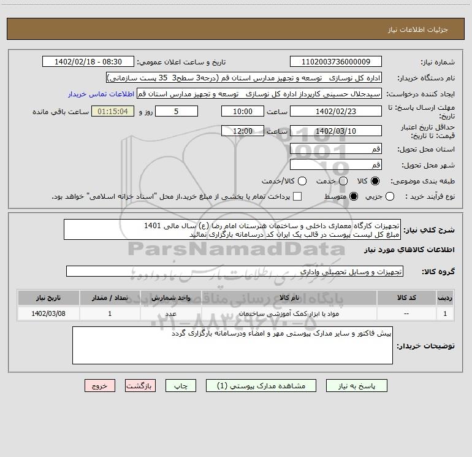Image resolution: width=472 pixels, height=457 pixels.
Task: Click the نام کالا column header
Action: click(289, 298)
